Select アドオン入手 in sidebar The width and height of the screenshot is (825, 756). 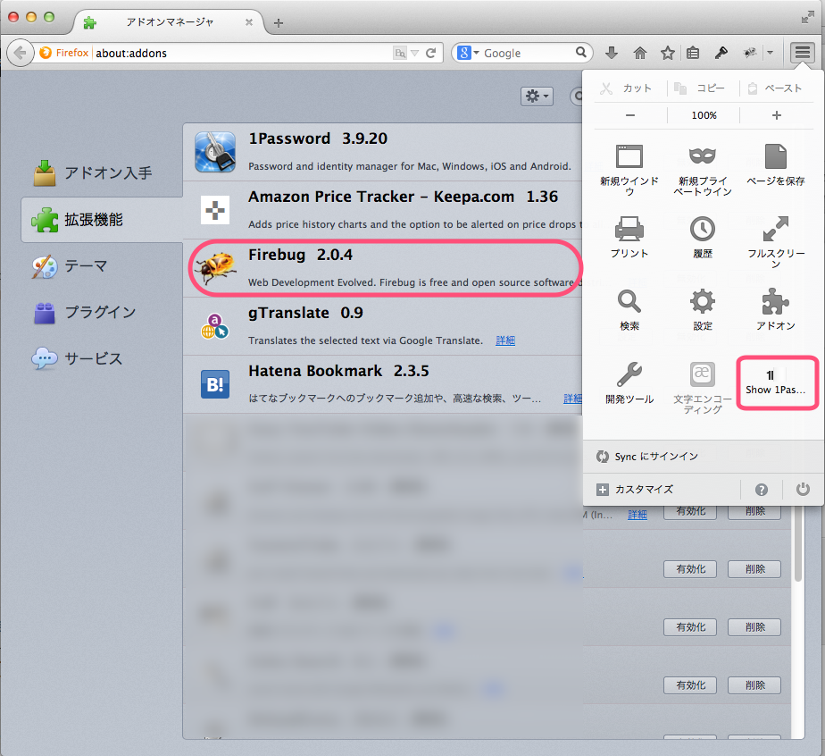click(103, 172)
